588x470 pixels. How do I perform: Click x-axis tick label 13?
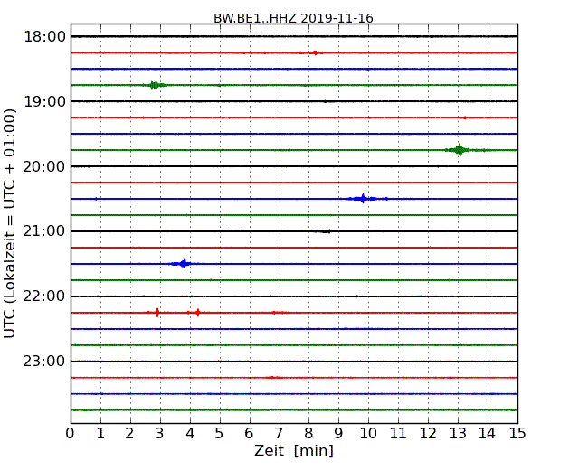[458, 434]
